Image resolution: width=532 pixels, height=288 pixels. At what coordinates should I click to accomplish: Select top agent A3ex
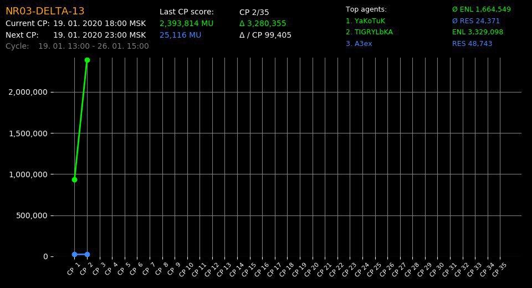click(359, 44)
